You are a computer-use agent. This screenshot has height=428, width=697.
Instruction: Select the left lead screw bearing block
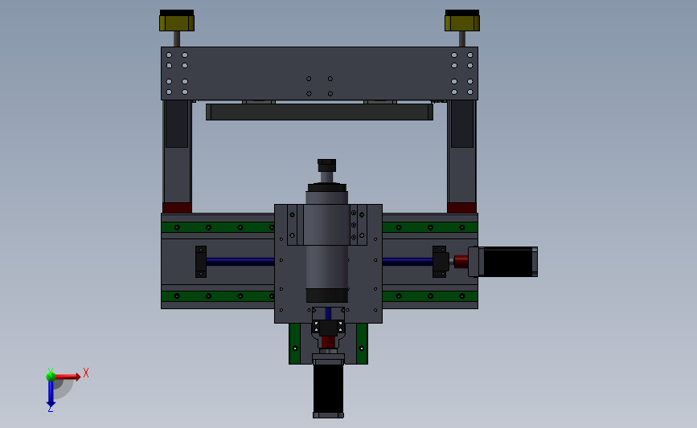point(201,262)
